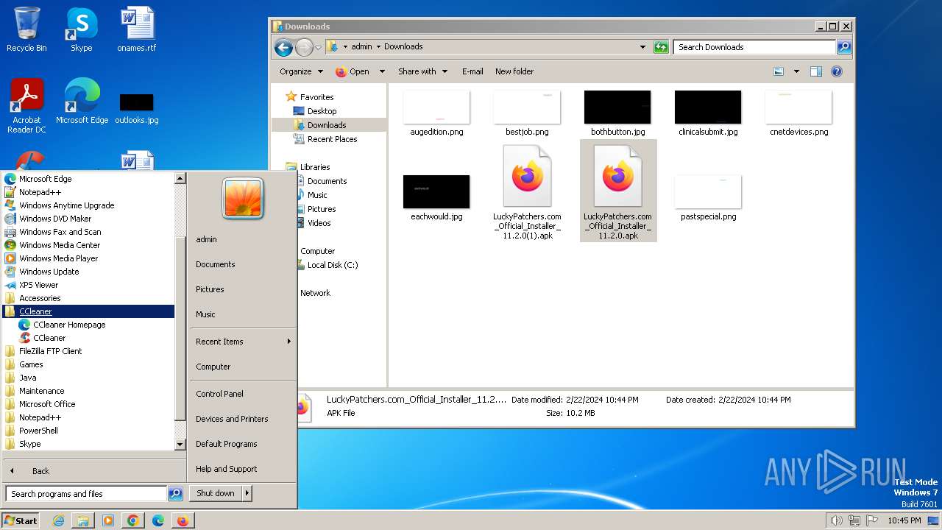Open Explorer help question mark icon

click(836, 71)
